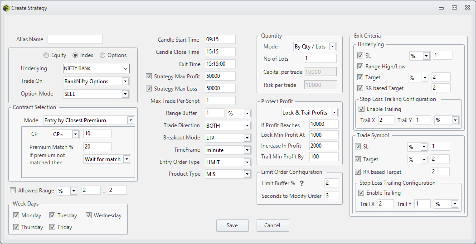
Task: Enable the Allowed Range checkbox
Action: tap(13, 191)
